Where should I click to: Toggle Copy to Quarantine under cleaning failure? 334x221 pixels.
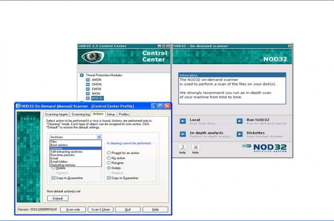[109, 178]
